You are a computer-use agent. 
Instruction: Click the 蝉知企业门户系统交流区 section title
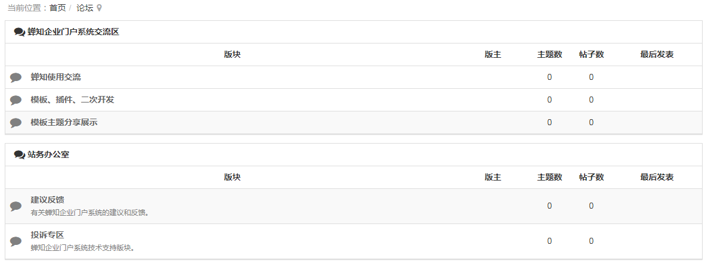coord(73,32)
